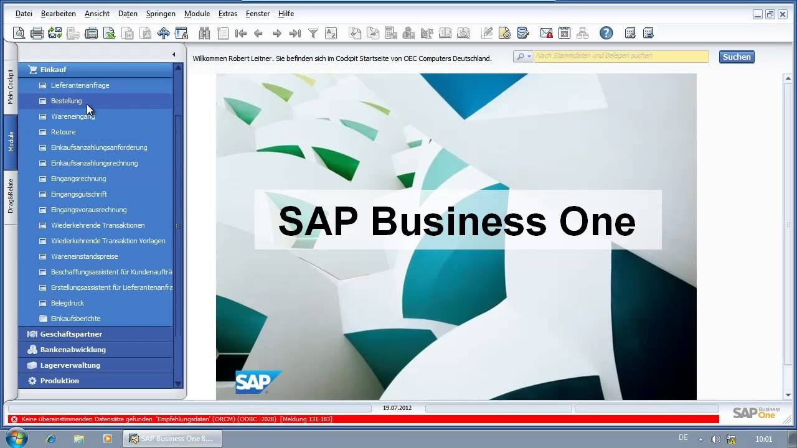Export to MS Excel icon
This screenshot has height=448, width=797.
(109, 33)
